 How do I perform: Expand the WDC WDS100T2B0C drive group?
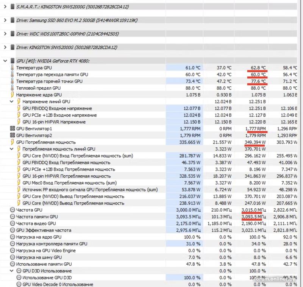pyautogui.click(x=5, y=34)
